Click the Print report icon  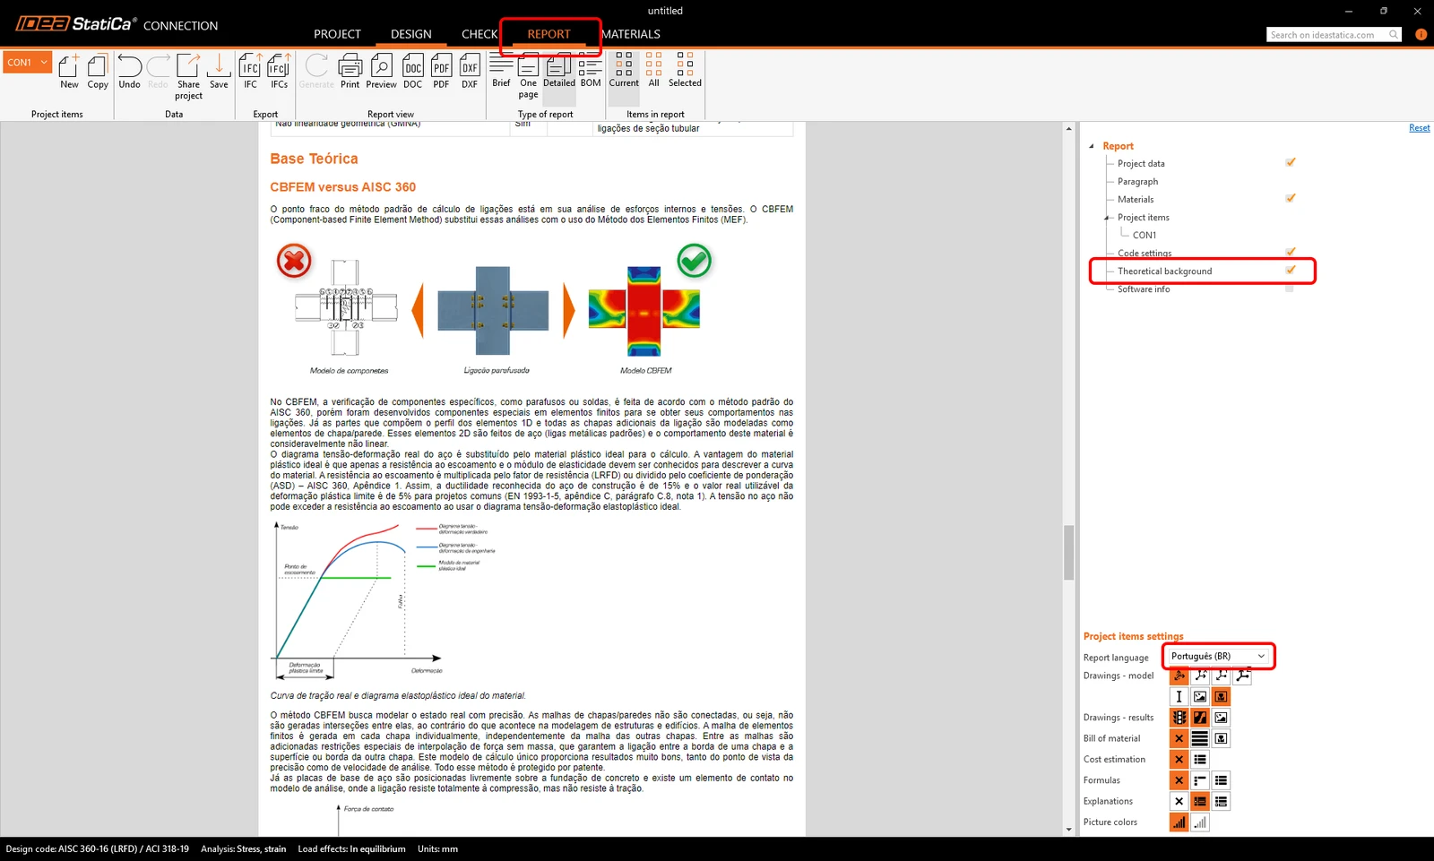350,71
